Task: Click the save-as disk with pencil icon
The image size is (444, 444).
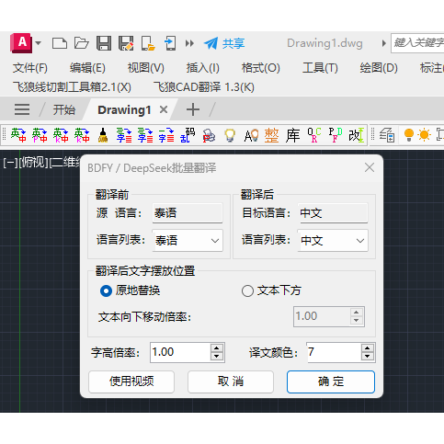Action: point(126,43)
